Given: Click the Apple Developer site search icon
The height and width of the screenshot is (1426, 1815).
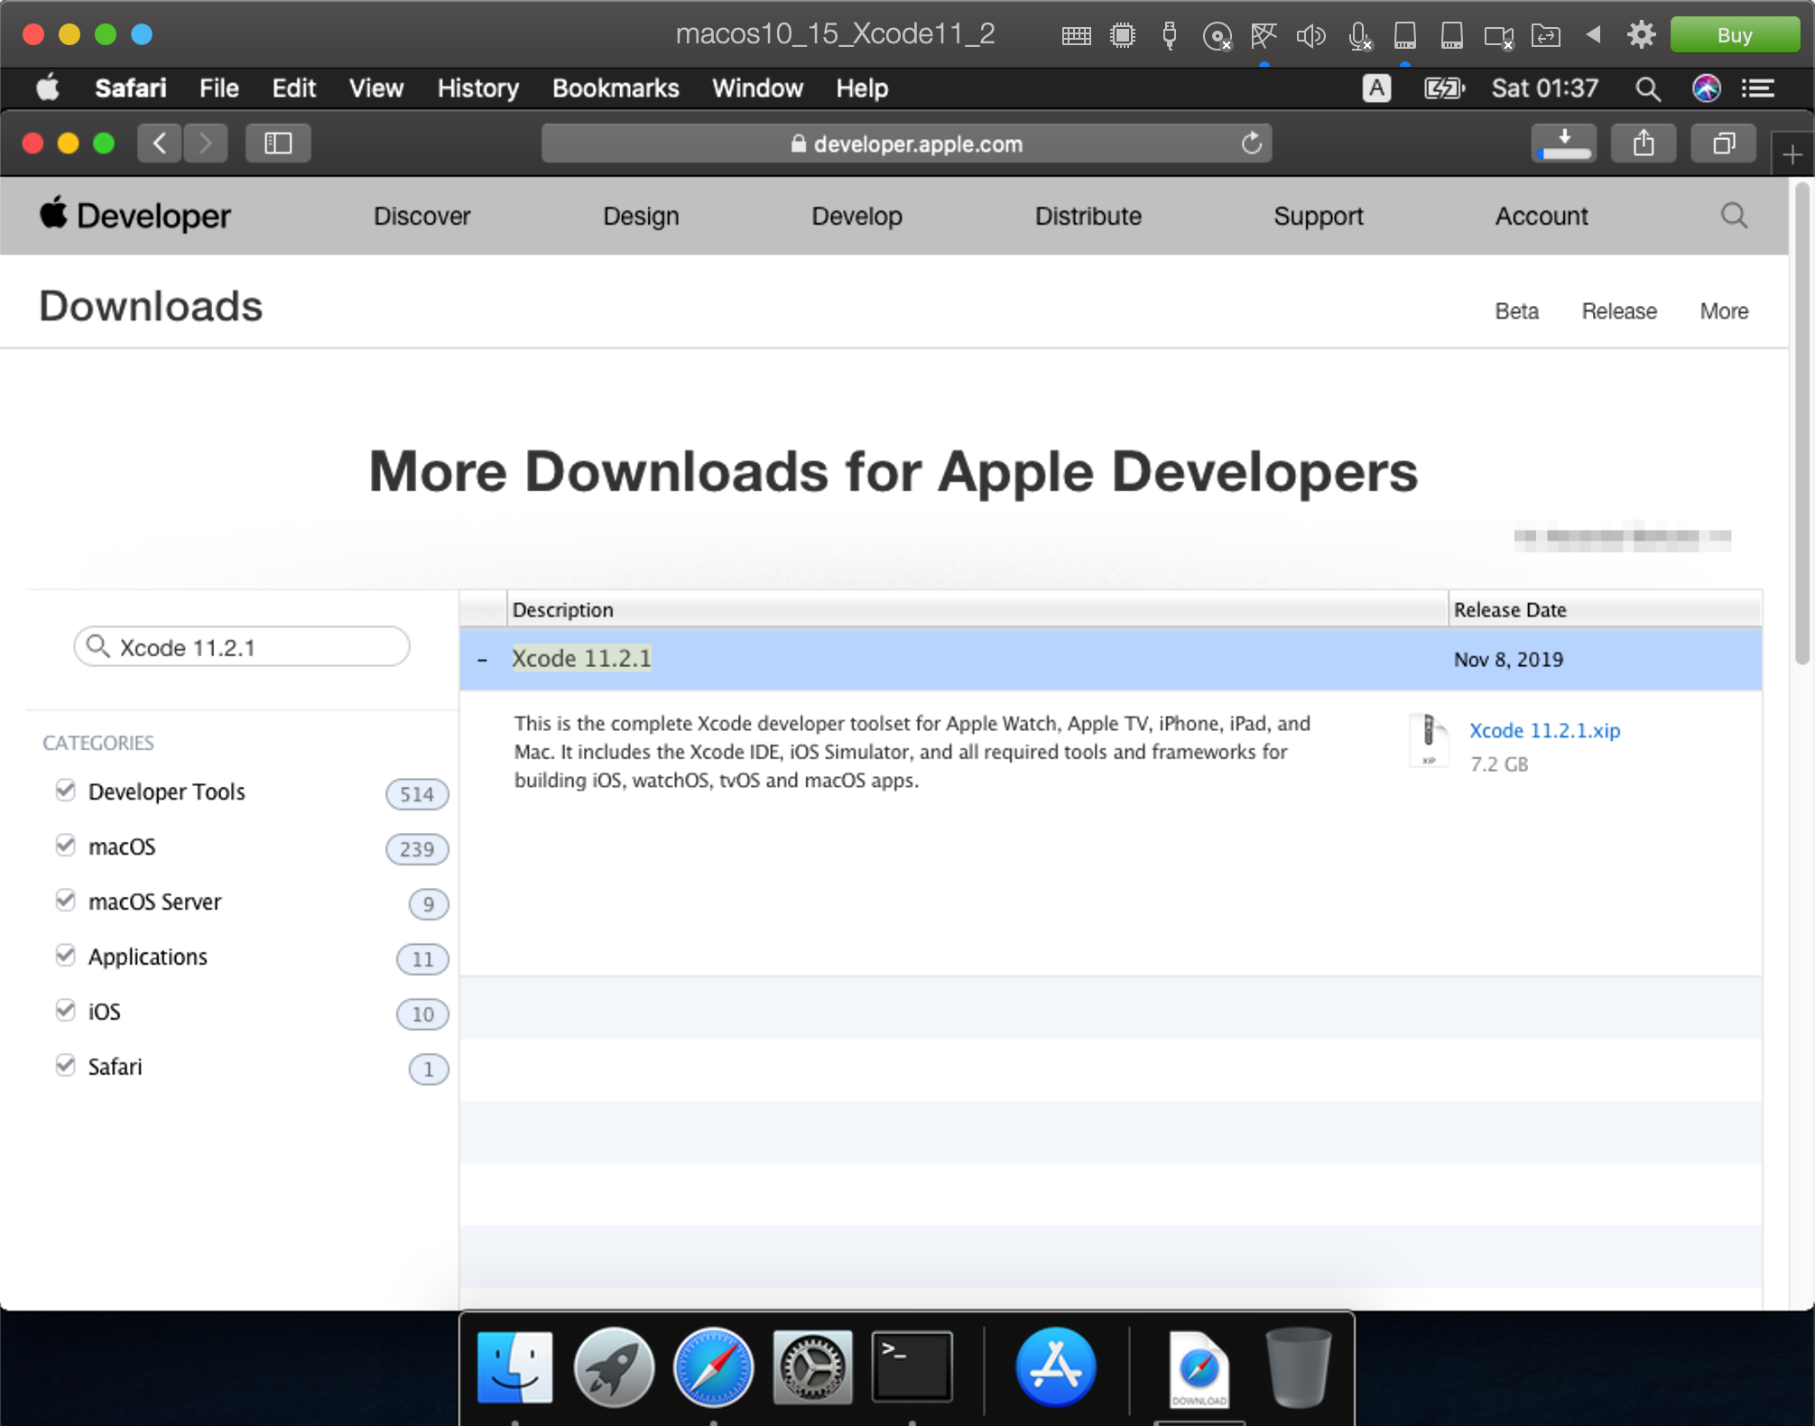Looking at the screenshot, I should coord(1733,216).
